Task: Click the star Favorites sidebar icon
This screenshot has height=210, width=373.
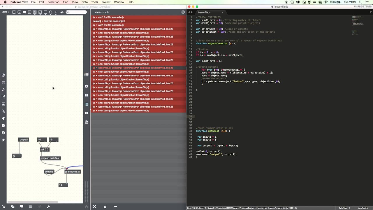Action: coord(3,140)
